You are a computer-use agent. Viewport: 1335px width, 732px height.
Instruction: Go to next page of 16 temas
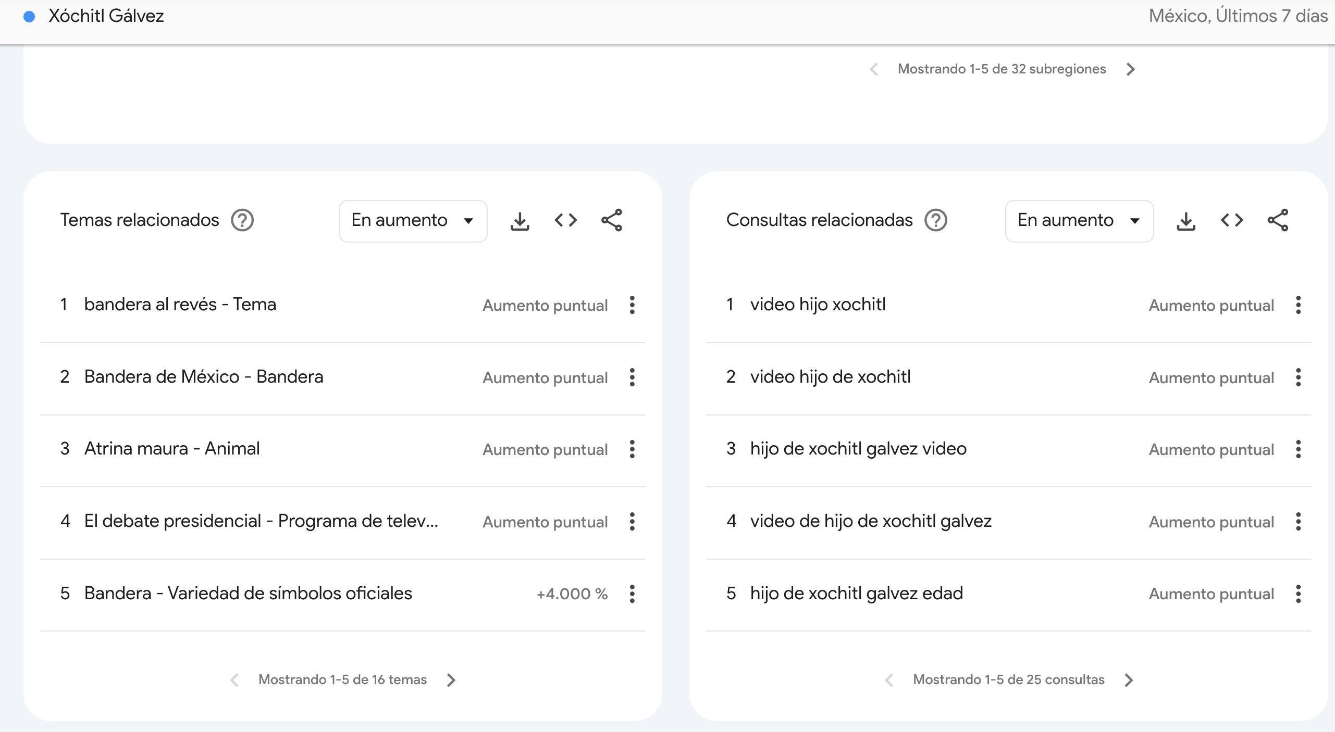(451, 680)
